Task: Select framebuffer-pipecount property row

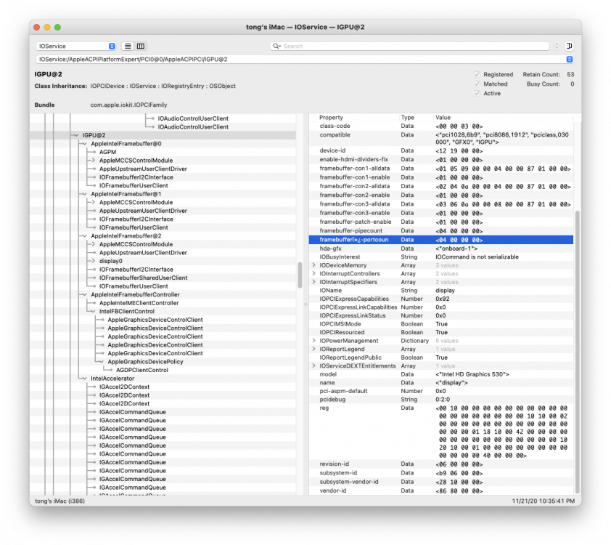Action: click(x=441, y=231)
